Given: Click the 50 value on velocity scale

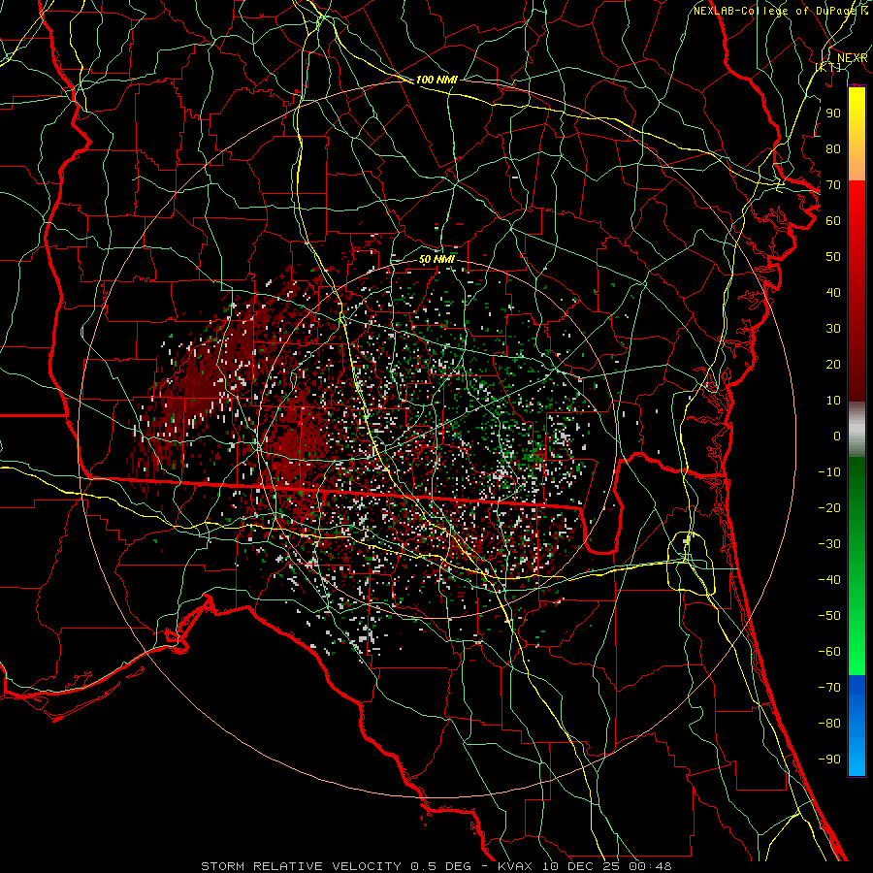Looking at the screenshot, I should pyautogui.click(x=833, y=257).
